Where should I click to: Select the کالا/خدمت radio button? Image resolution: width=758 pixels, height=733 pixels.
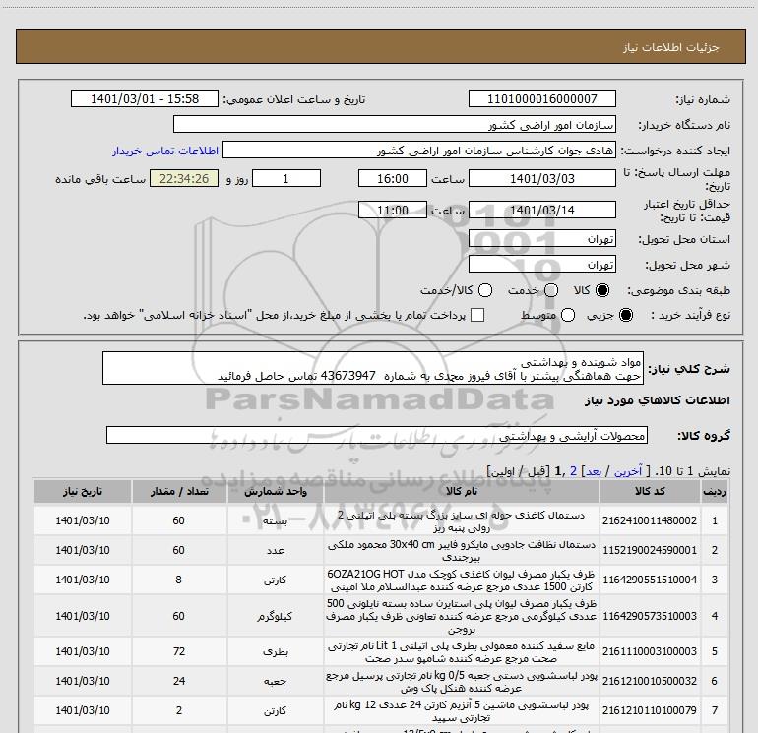coord(485,290)
